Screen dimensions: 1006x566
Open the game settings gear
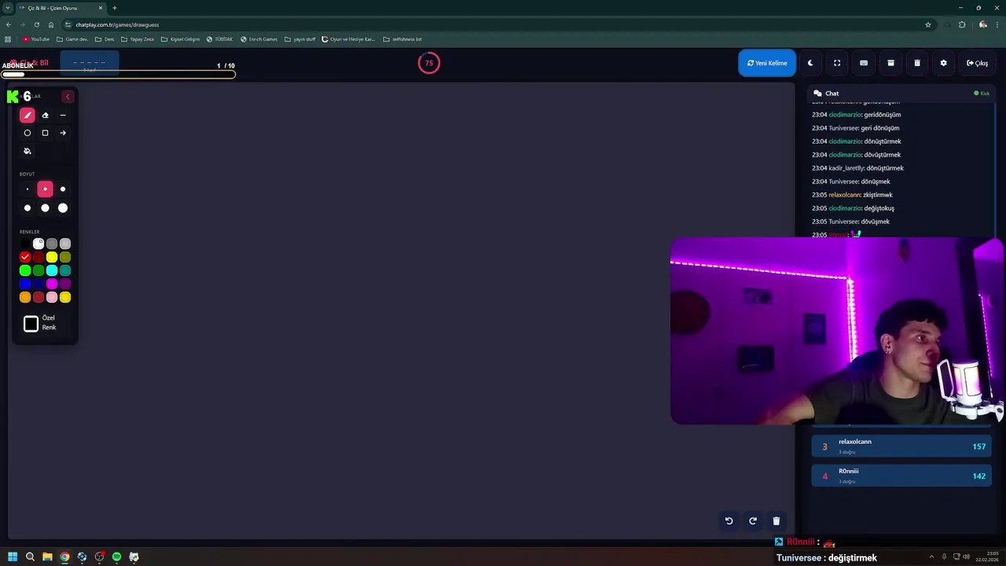944,63
